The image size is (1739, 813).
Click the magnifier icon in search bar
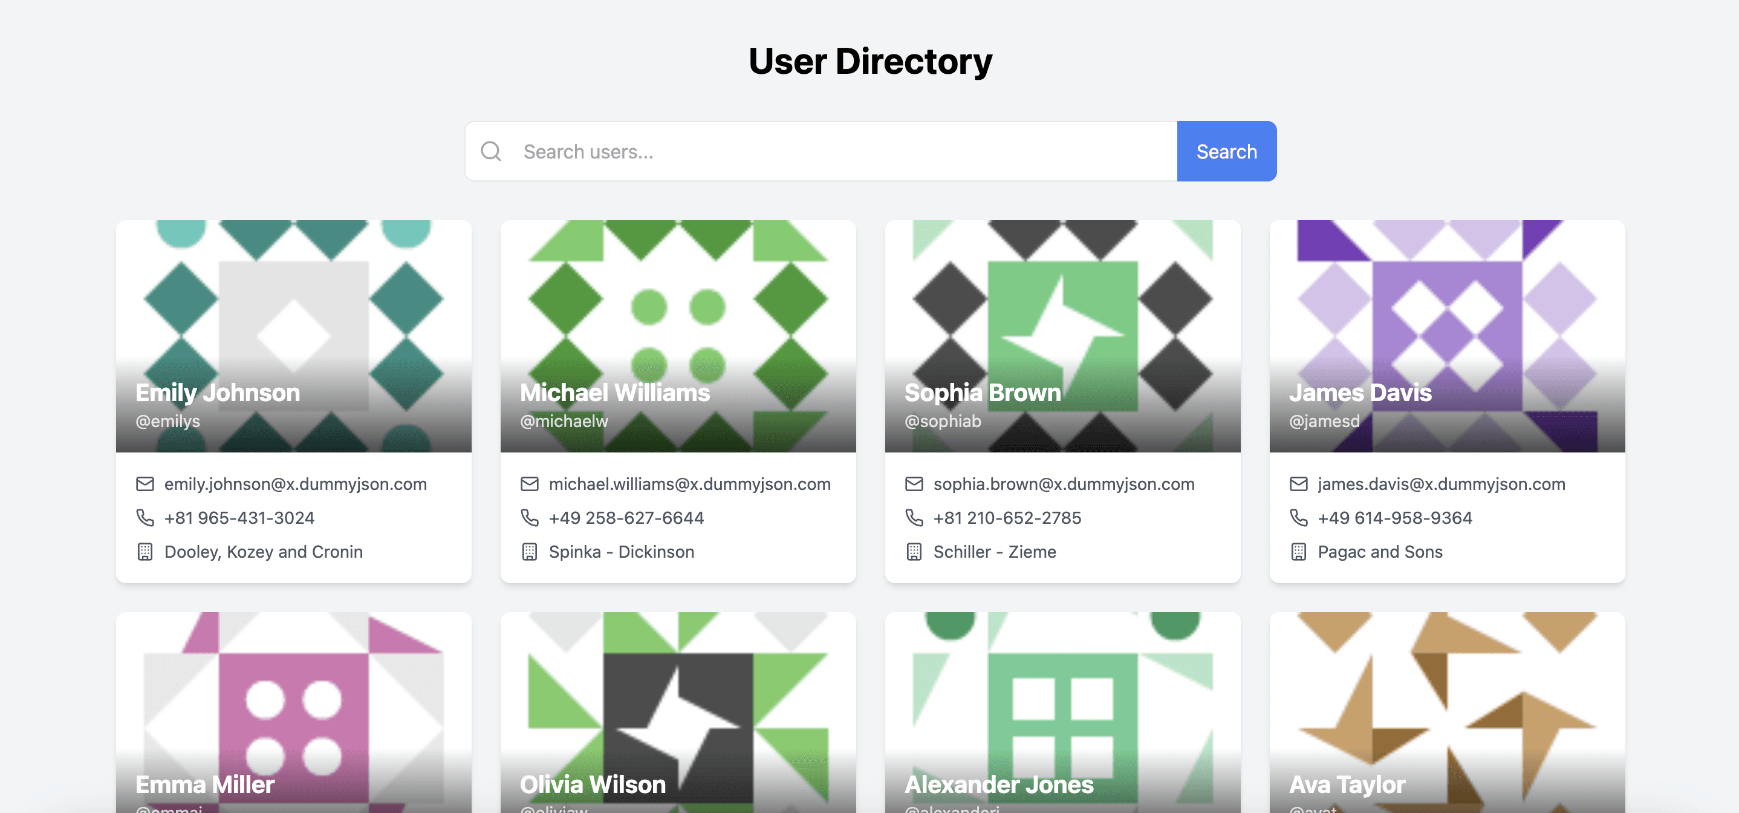point(491,151)
